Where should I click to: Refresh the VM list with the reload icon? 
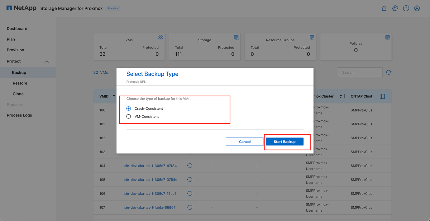389,72
